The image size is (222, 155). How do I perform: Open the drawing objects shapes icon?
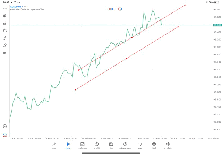(x=5, y=45)
